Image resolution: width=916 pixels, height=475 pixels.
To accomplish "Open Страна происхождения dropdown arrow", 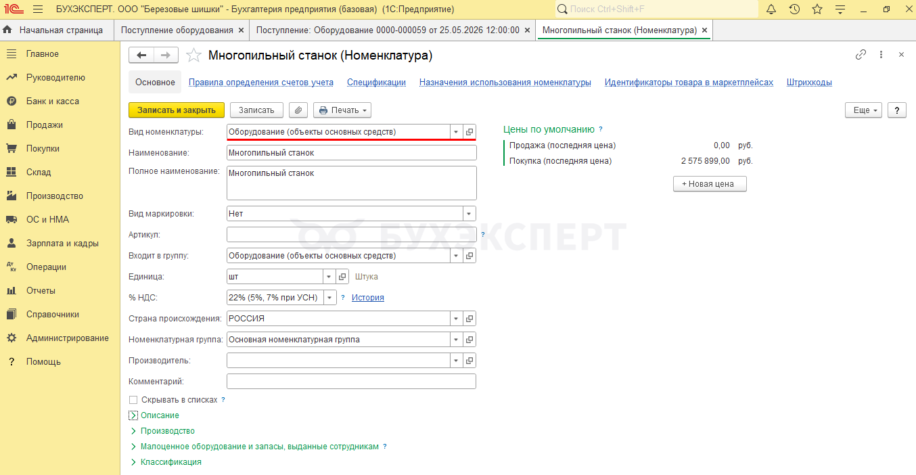I will click(x=456, y=319).
